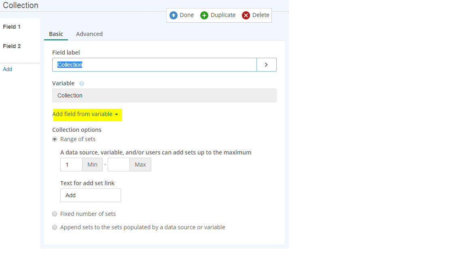This screenshot has width=466, height=262.
Task: Click the grayed Variable name field
Action: coord(164,95)
